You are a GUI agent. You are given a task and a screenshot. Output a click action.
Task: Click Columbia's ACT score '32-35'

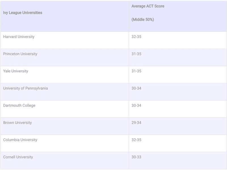click(136, 140)
